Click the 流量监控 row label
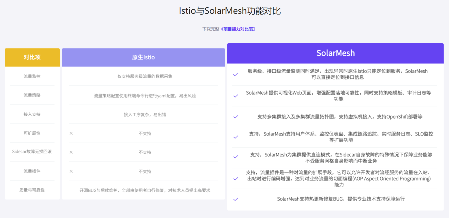This screenshot has height=218, width=449. pyautogui.click(x=32, y=76)
